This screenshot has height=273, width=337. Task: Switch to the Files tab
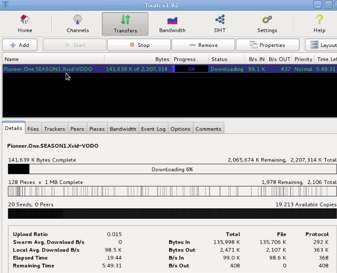click(33, 129)
